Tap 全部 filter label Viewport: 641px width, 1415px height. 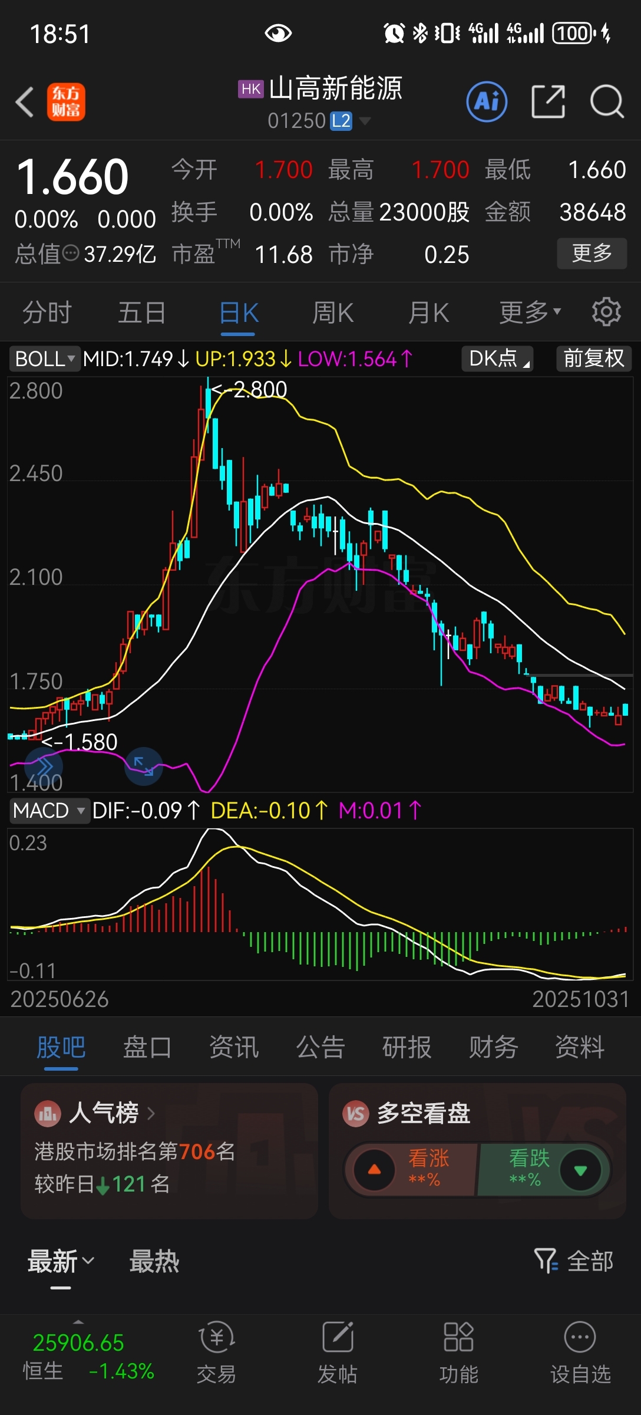pyautogui.click(x=590, y=1261)
